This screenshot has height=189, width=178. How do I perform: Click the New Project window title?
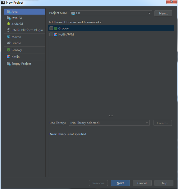pyautogui.click(x=15, y=3)
